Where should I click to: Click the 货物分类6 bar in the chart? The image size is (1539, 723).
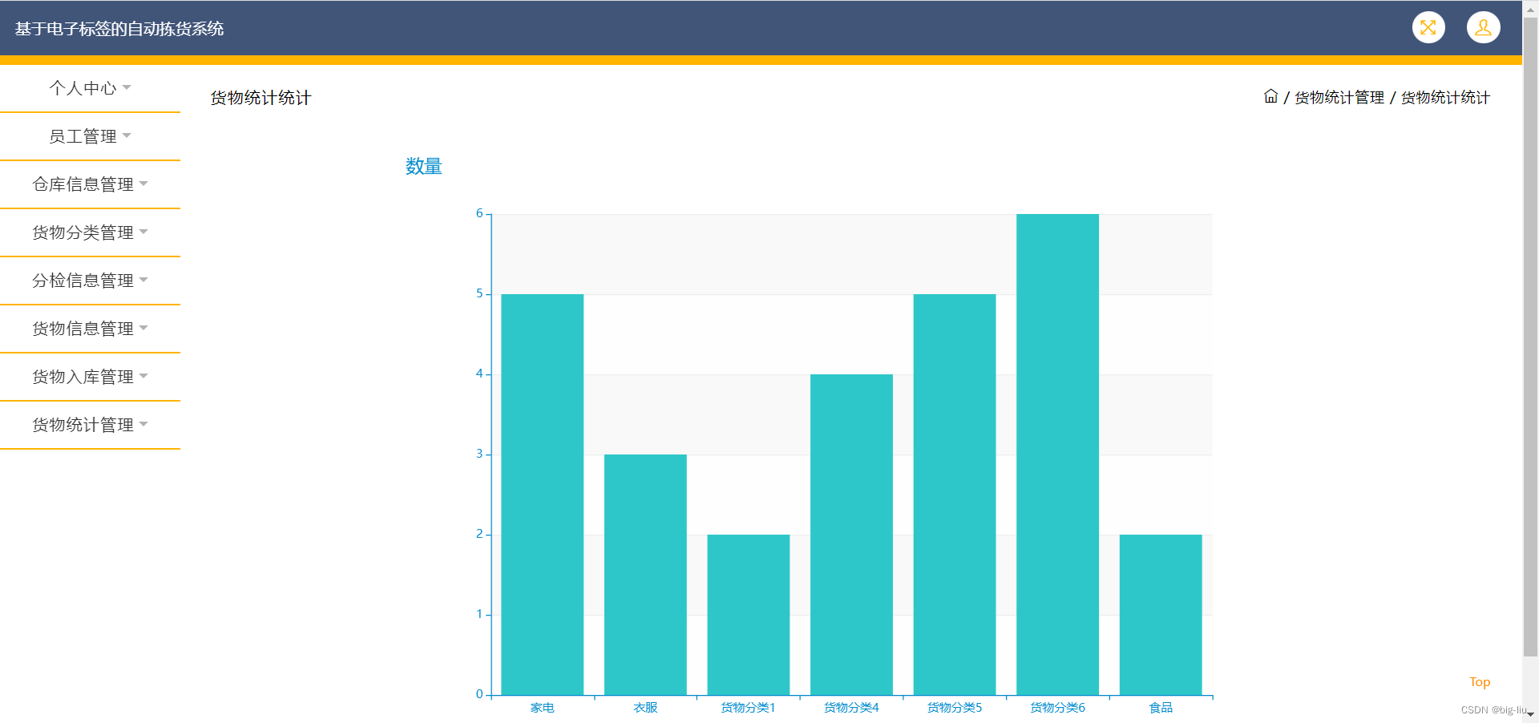(1058, 454)
